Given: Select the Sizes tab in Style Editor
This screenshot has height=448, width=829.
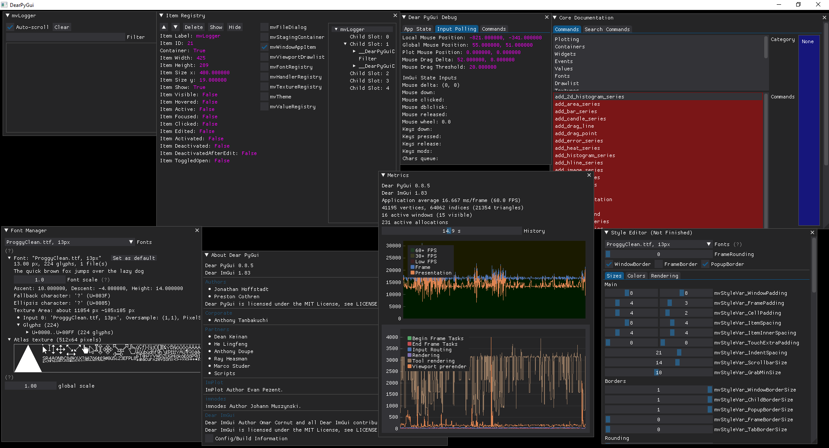Looking at the screenshot, I should click(x=614, y=276).
